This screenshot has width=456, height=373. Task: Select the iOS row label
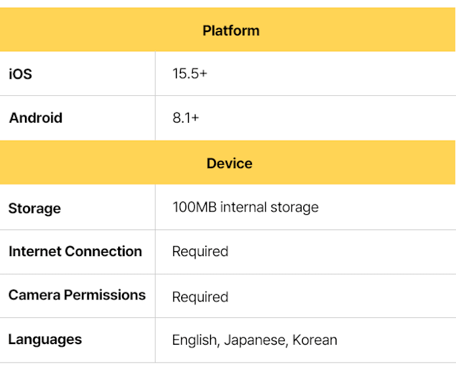pyautogui.click(x=20, y=74)
